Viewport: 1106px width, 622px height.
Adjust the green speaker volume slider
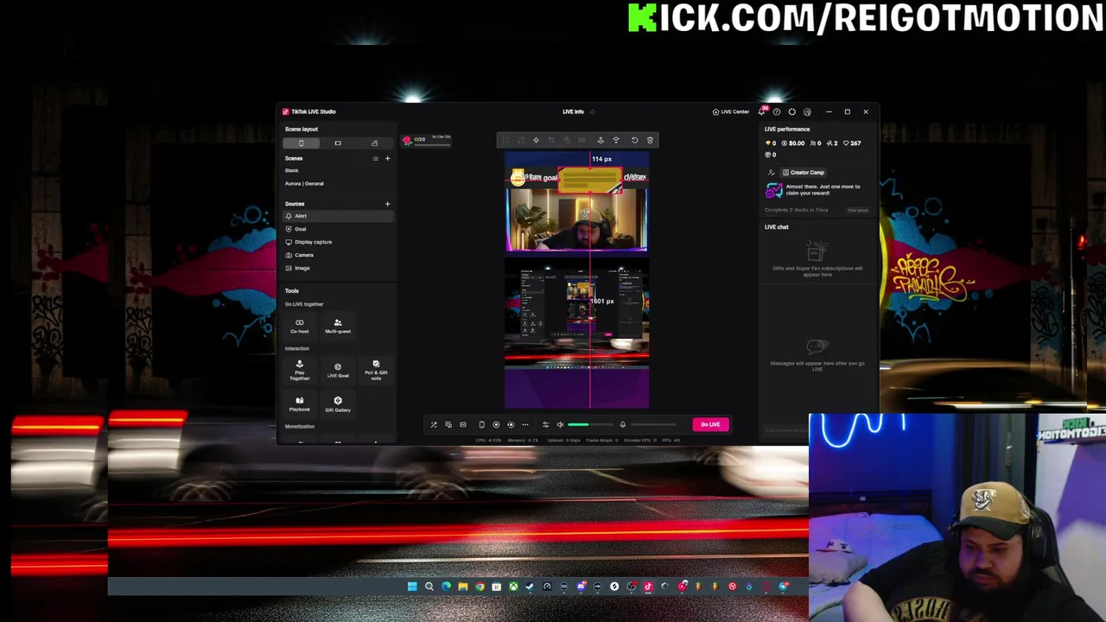(590, 424)
